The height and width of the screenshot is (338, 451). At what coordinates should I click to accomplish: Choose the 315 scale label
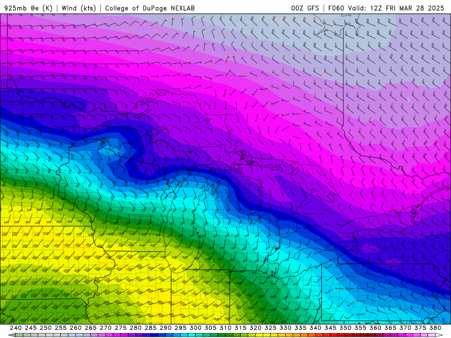tap(240, 328)
